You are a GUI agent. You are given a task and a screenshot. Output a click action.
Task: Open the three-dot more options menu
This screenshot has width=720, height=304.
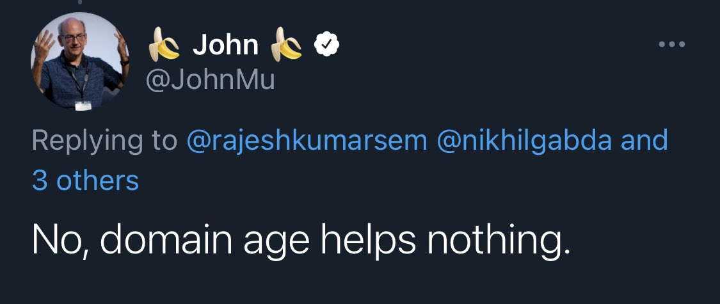[x=672, y=45]
